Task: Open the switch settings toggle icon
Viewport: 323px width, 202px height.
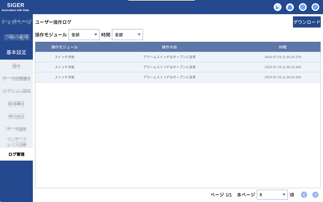Action: 277,7
